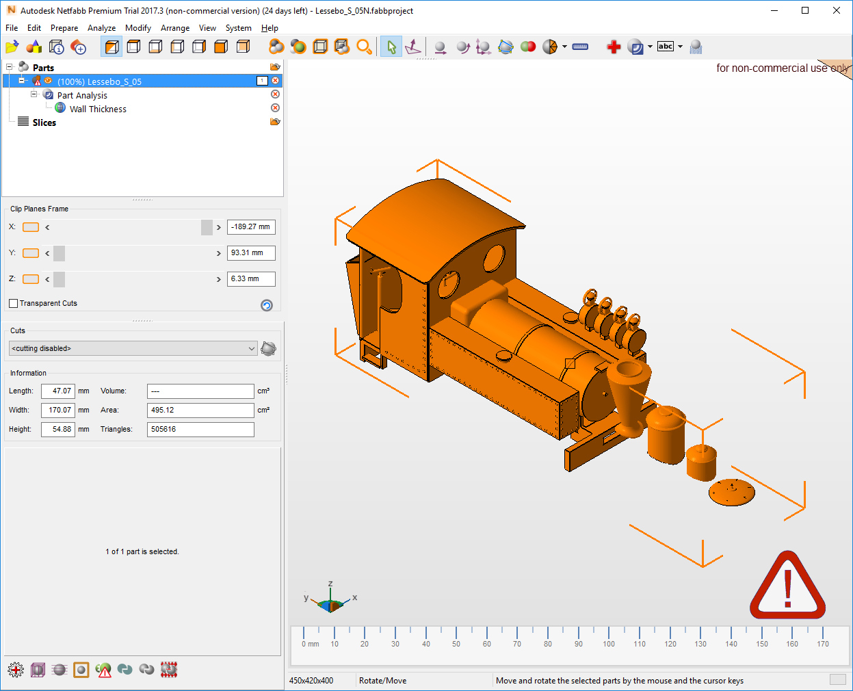Click the X clip value field -189.27 mm
The height and width of the screenshot is (691, 853).
(251, 227)
